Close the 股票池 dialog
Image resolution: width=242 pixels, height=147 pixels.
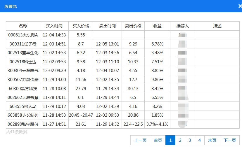point(240,6)
